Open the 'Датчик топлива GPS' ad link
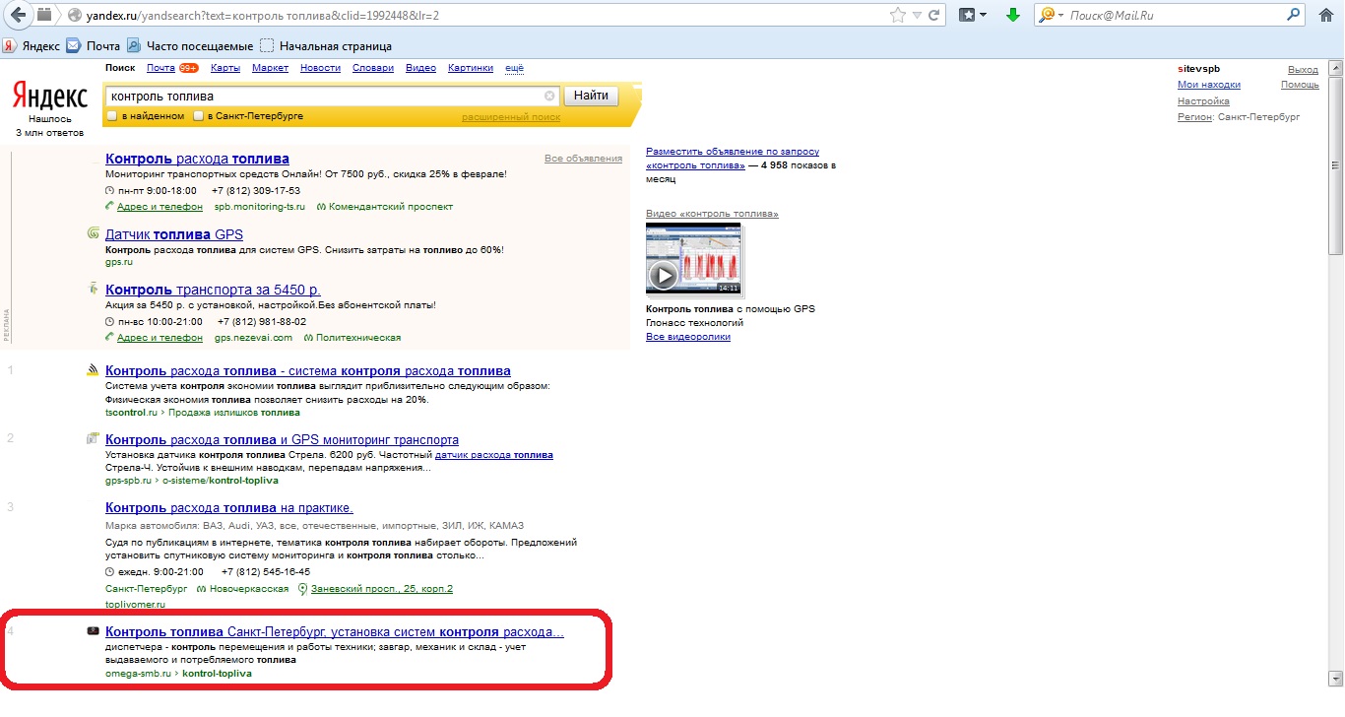 click(174, 234)
